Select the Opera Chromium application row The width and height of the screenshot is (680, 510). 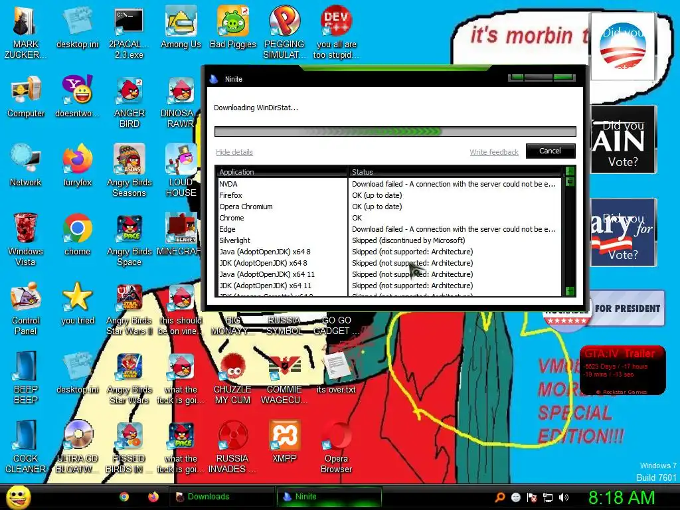[388, 207]
